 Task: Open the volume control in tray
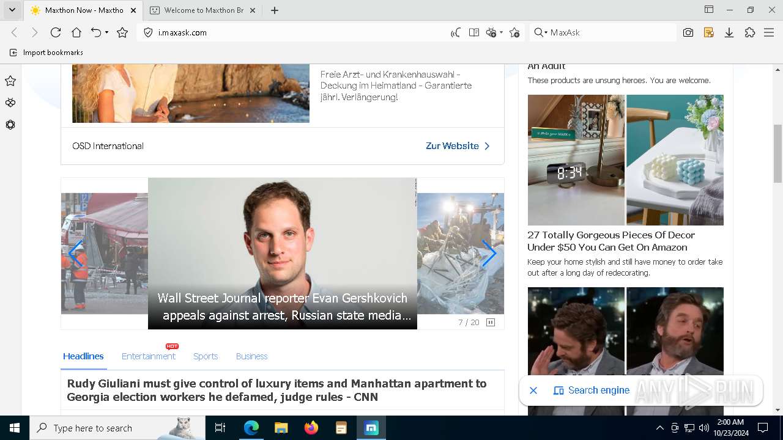pyautogui.click(x=703, y=428)
